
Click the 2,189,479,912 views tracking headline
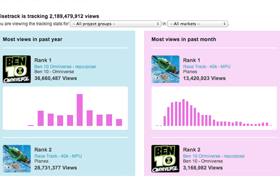coord(49,16)
